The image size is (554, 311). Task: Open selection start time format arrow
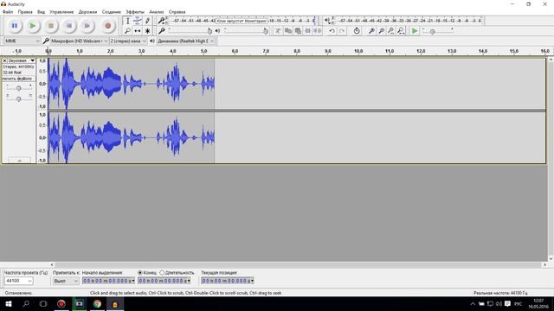pyautogui.click(x=133, y=281)
